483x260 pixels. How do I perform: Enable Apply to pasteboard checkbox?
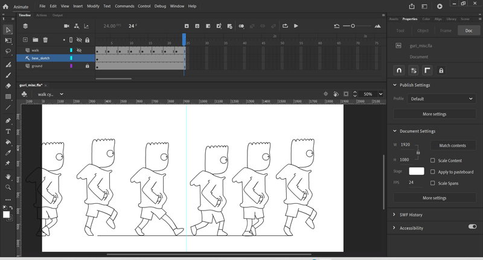pyautogui.click(x=433, y=172)
